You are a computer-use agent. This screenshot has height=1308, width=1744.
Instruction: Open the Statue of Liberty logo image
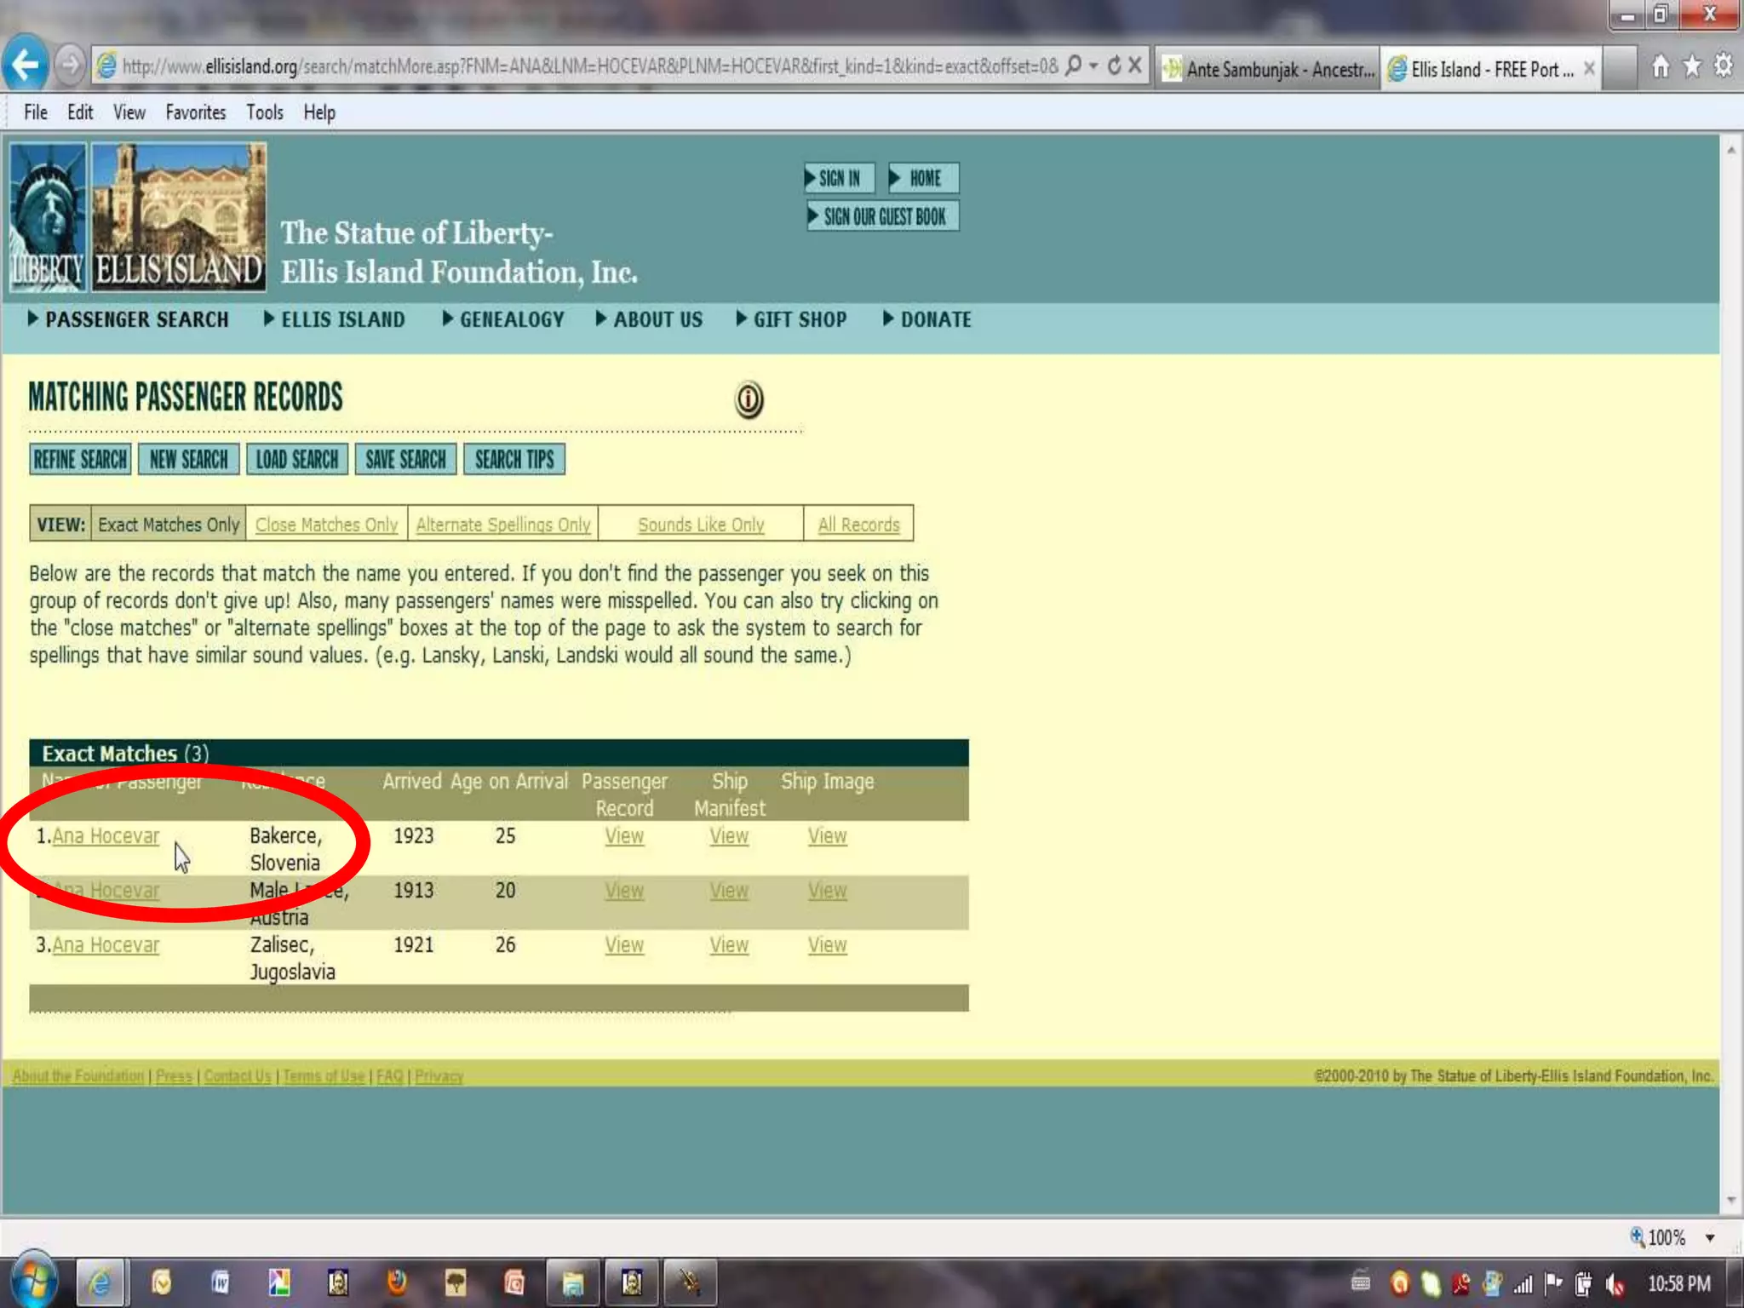[x=48, y=216]
